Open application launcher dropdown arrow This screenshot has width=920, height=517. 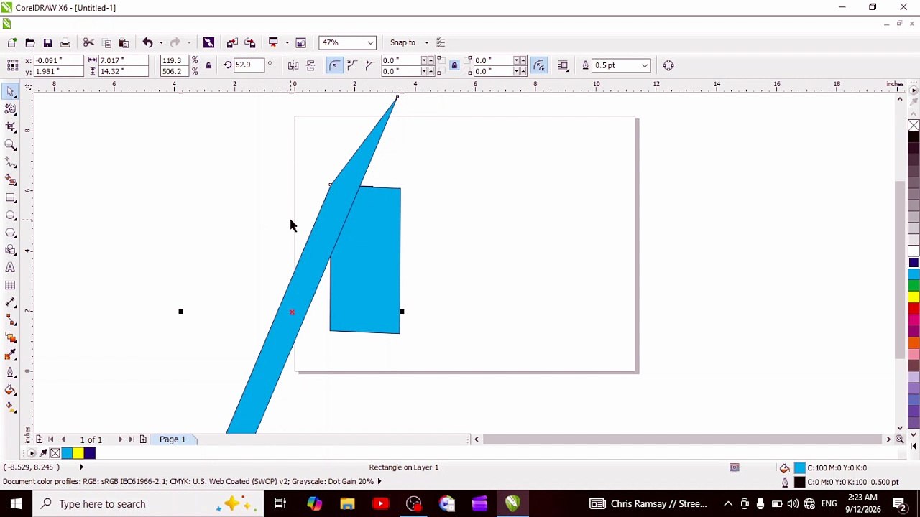click(287, 43)
